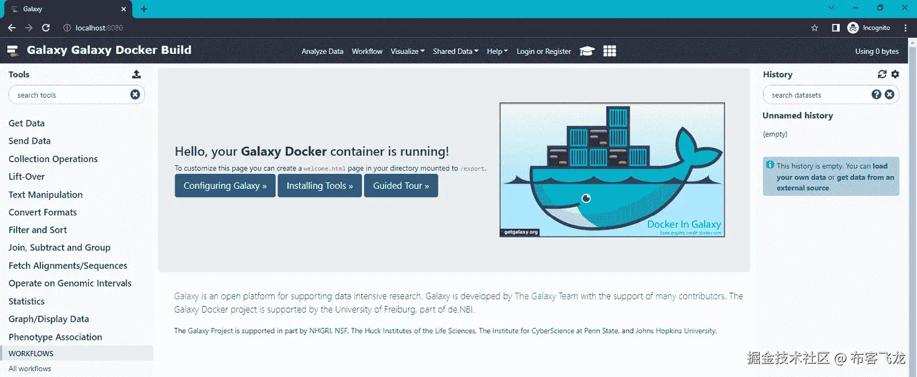Clear dataset search with the X icon
This screenshot has height=377, width=917.
(x=889, y=94)
